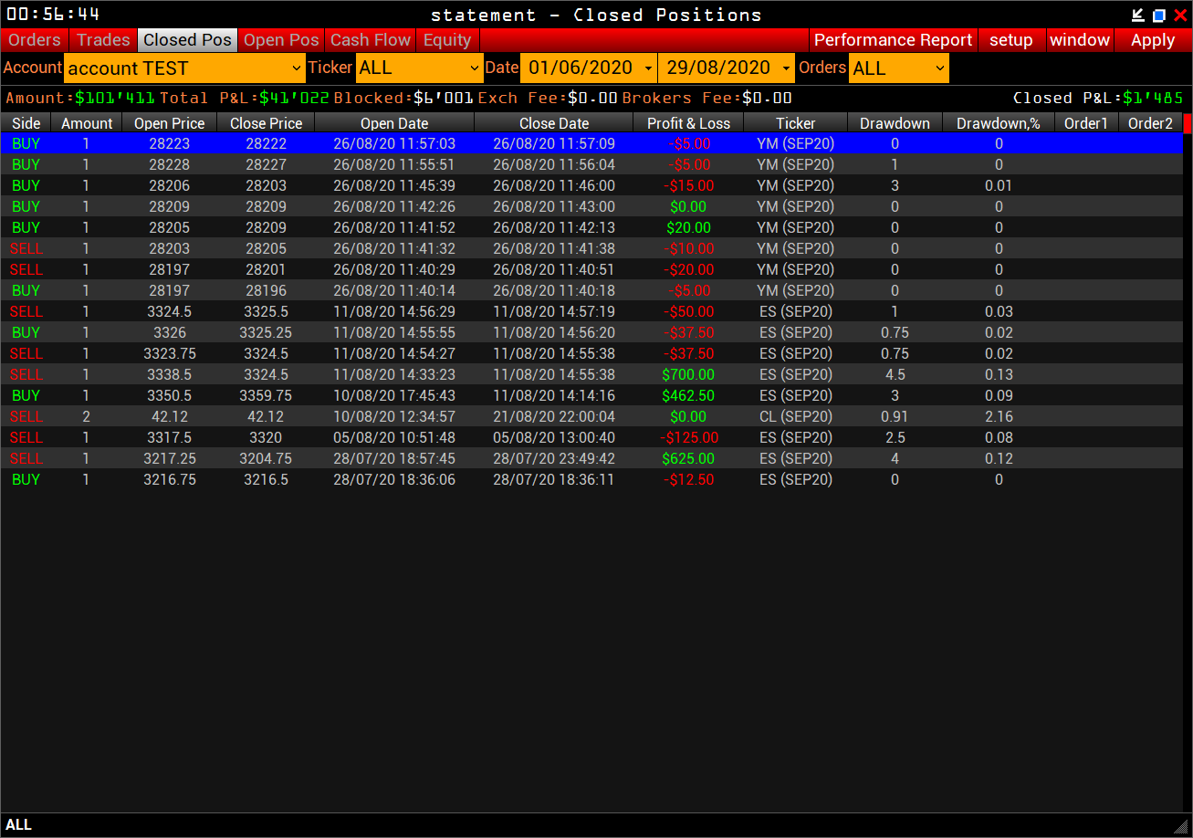The height and width of the screenshot is (838, 1193).
Task: Open the Performance Report
Action: (893, 40)
